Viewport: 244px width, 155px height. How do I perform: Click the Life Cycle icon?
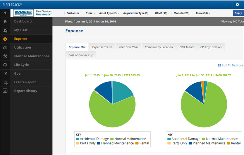[5, 65]
